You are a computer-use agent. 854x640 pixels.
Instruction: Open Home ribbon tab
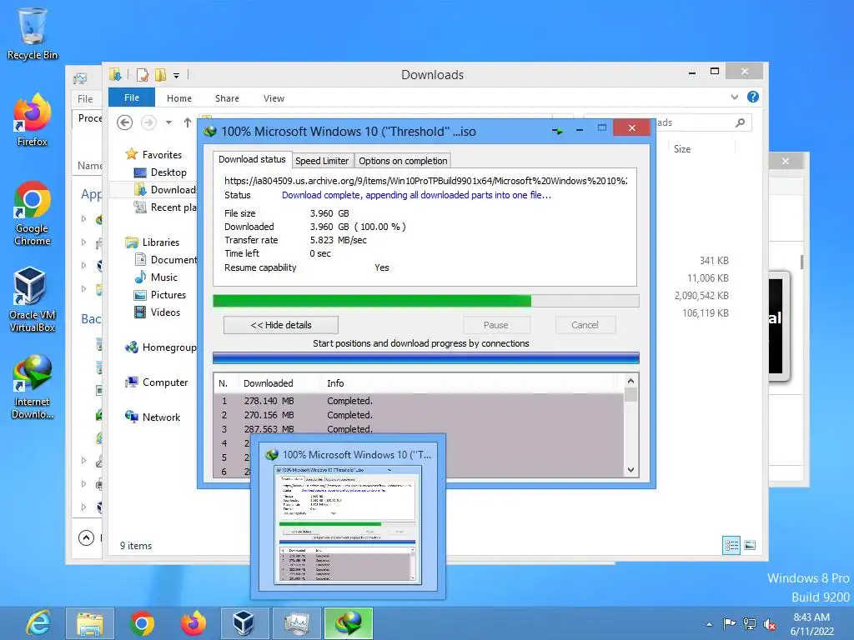pyautogui.click(x=179, y=98)
